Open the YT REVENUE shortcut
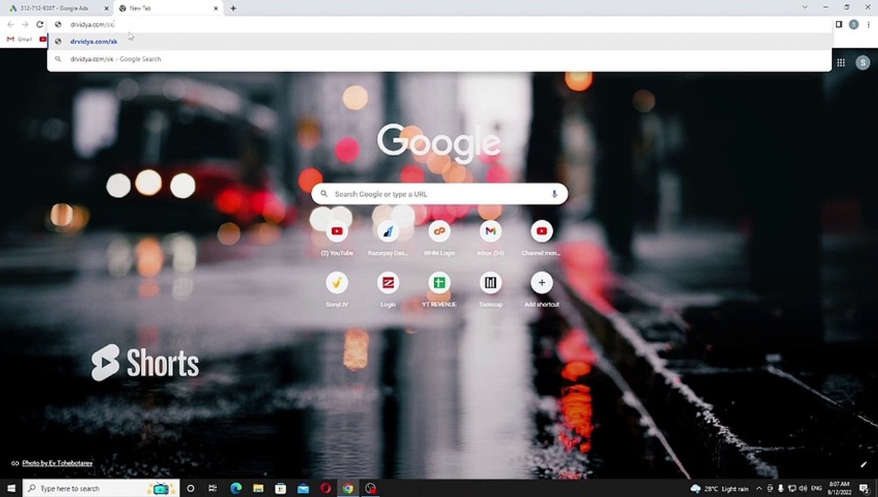 [439, 290]
